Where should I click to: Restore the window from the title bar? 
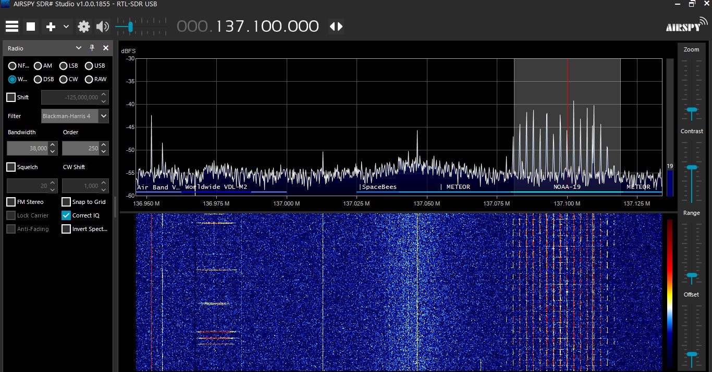click(692, 4)
